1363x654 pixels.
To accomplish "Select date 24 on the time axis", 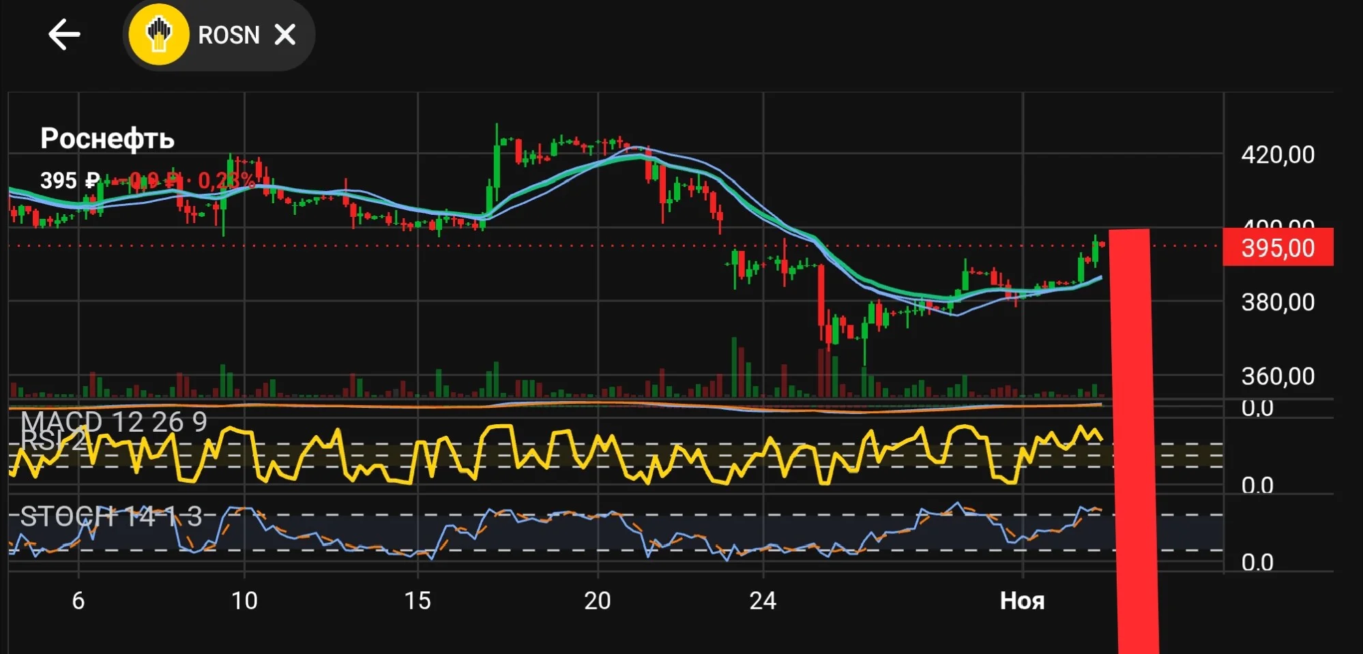I will tap(763, 601).
